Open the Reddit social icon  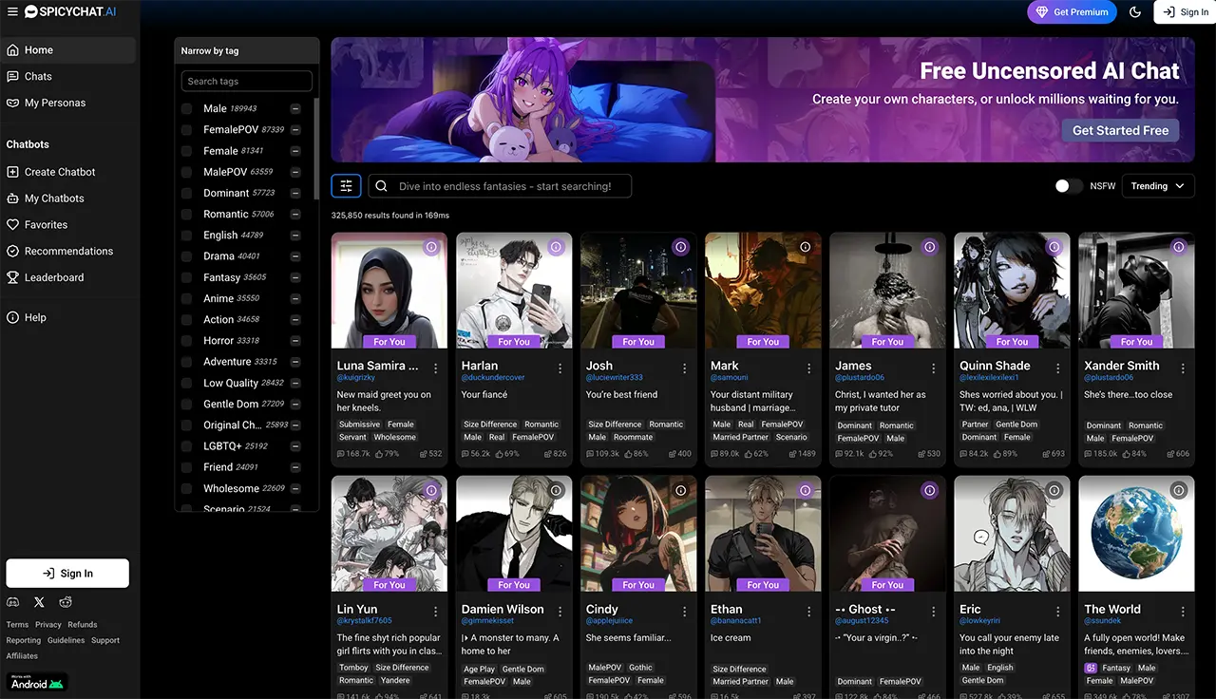point(66,602)
